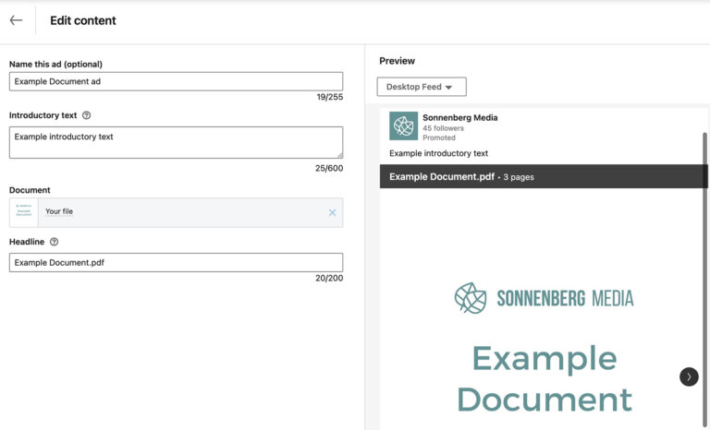Click the introductory textarea resize handle
The height and width of the screenshot is (430, 710).
coord(339,155)
